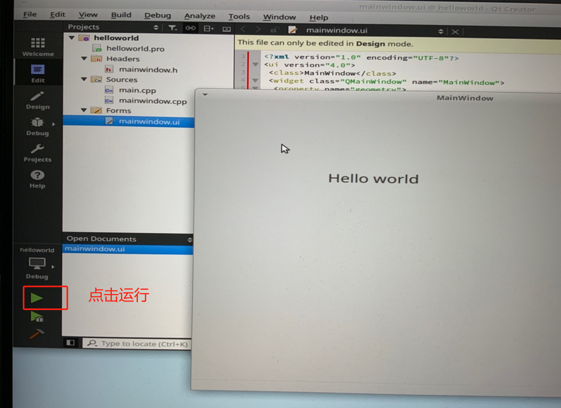Click the Forms folder label
Screen dimensions: 561x408
click(x=119, y=110)
